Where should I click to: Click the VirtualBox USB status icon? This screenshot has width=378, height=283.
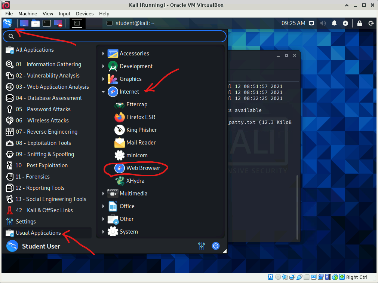tap(299, 277)
